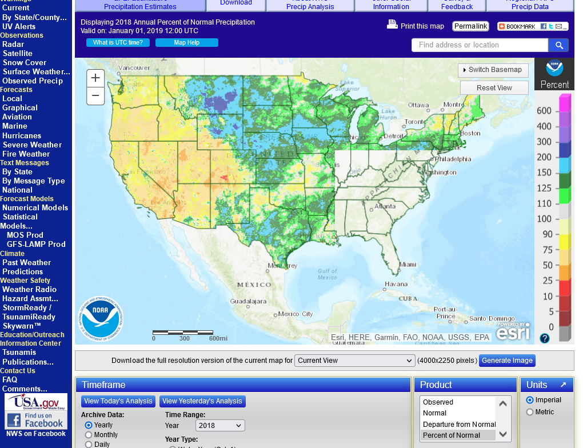Select Metric units
Viewport: 583px width, 448px height.
click(x=530, y=412)
